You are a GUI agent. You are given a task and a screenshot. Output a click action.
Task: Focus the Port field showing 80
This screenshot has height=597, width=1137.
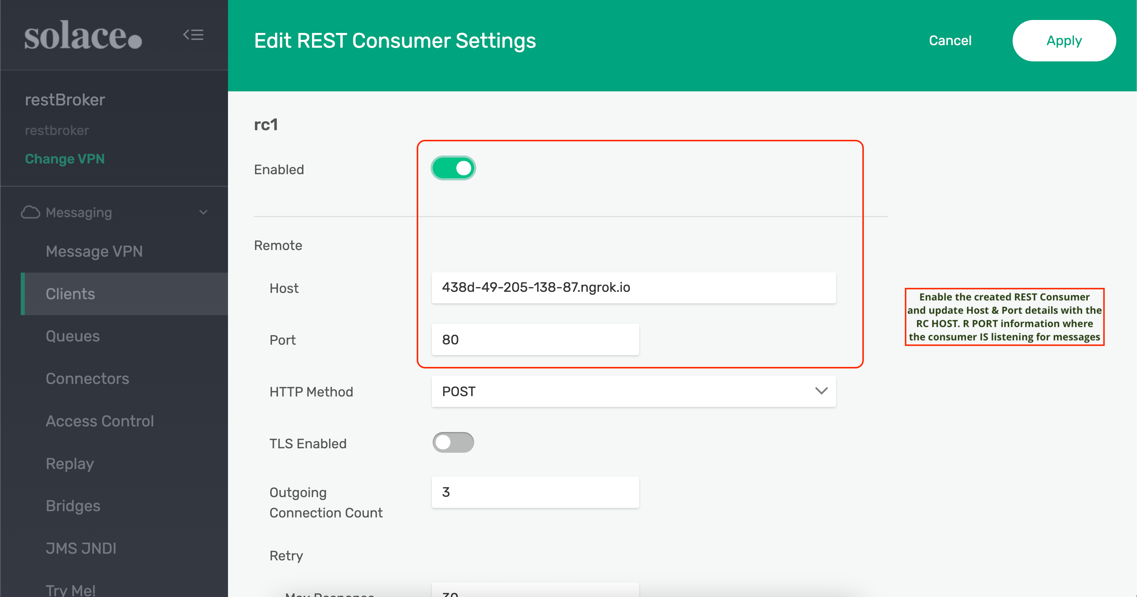(x=535, y=340)
